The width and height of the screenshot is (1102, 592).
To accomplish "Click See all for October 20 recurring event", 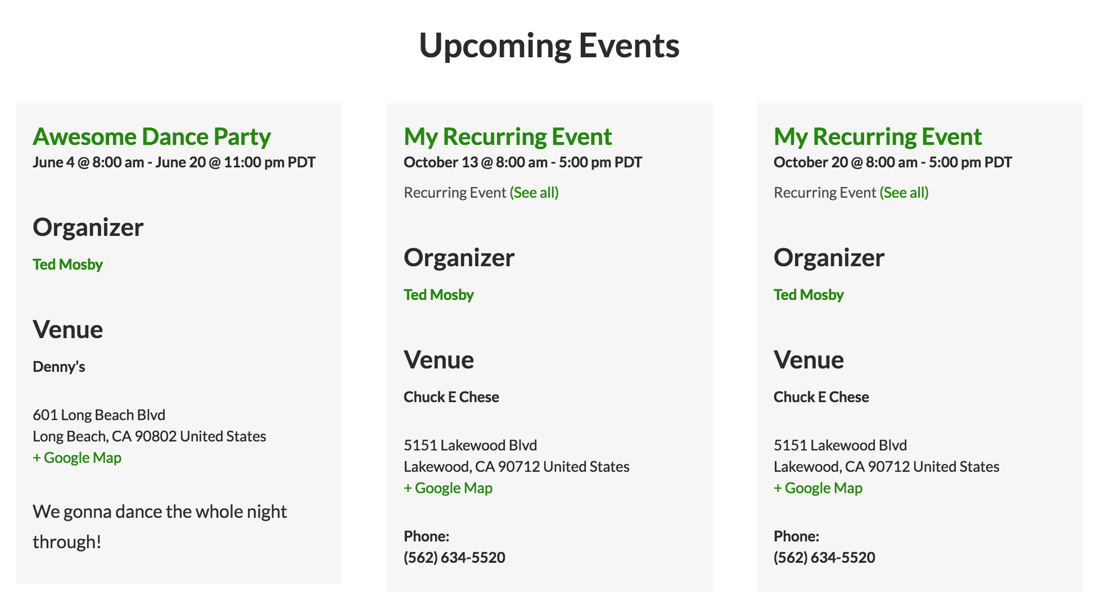I will [x=904, y=193].
